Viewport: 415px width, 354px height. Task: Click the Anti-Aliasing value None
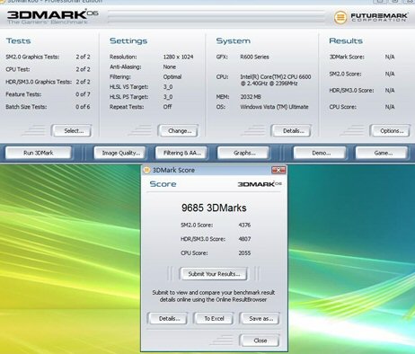click(x=170, y=67)
